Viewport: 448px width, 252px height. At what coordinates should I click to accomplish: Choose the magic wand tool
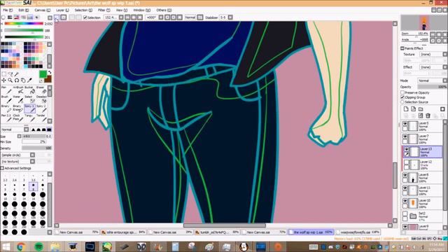(x=17, y=74)
